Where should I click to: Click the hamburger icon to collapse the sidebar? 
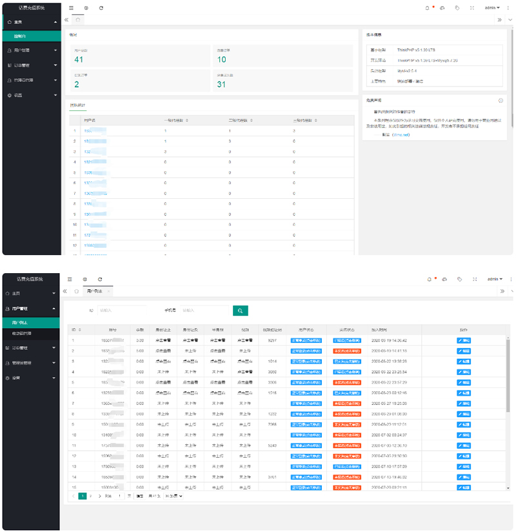[72, 8]
